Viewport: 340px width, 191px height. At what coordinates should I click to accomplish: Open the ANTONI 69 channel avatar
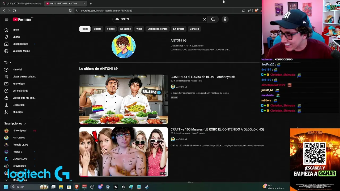click(x=124, y=46)
